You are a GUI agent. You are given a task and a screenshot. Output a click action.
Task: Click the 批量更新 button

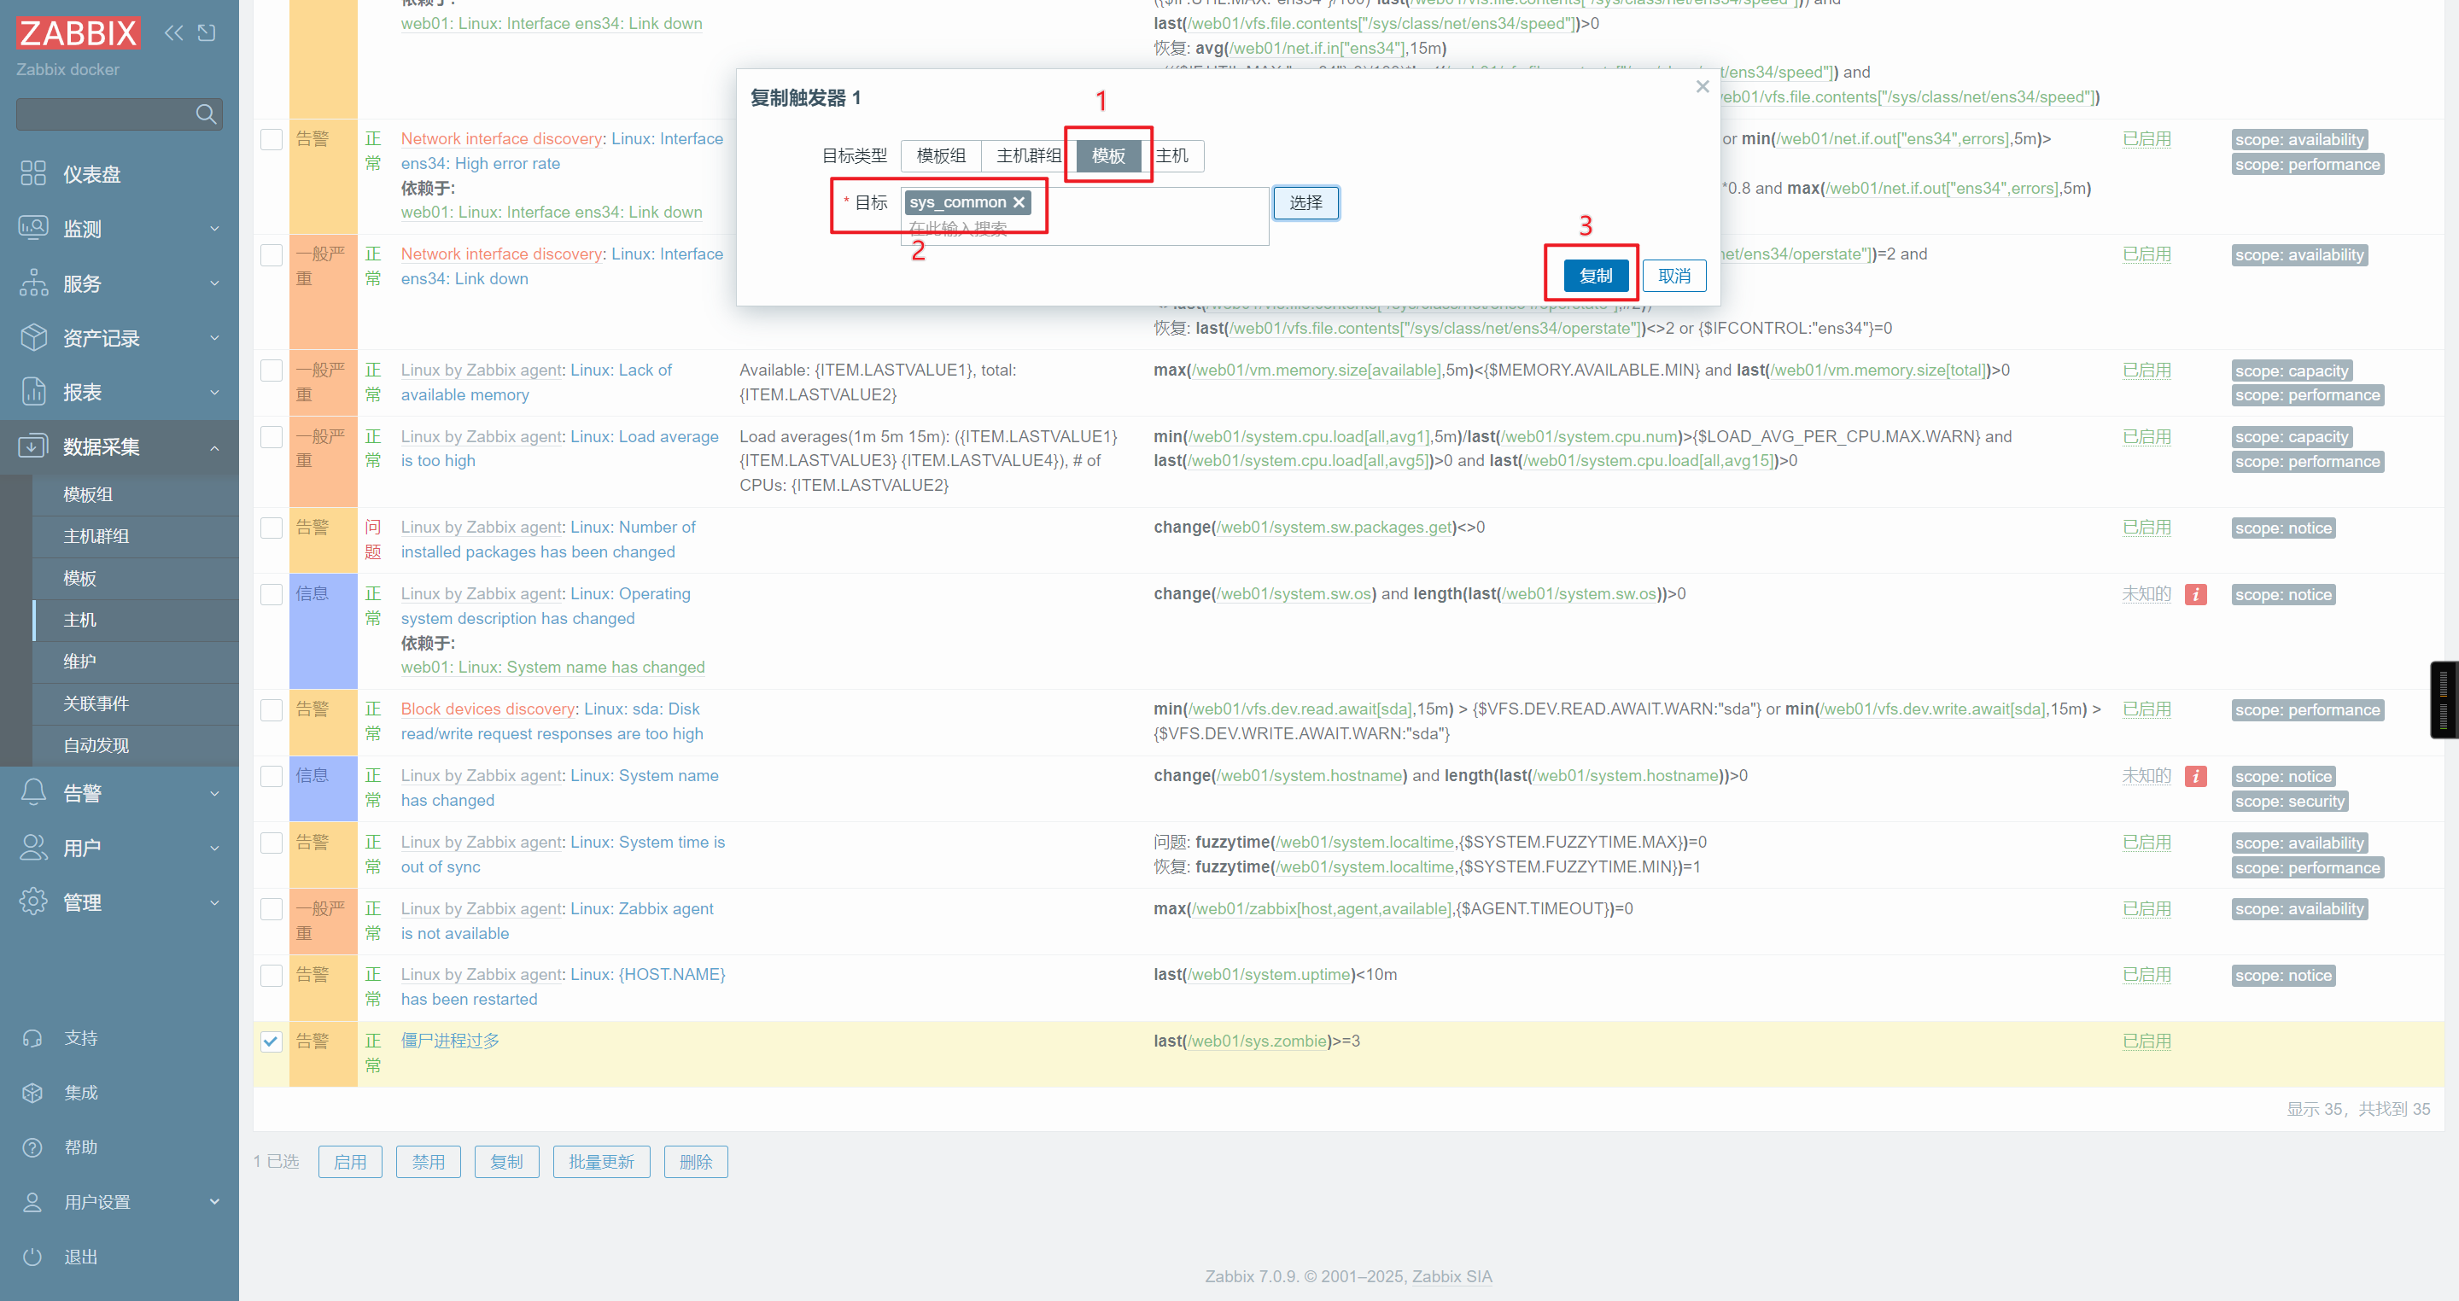coord(601,1162)
